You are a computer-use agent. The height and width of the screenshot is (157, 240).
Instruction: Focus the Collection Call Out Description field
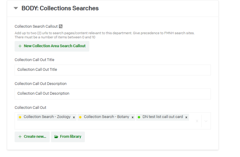[x=113, y=94]
